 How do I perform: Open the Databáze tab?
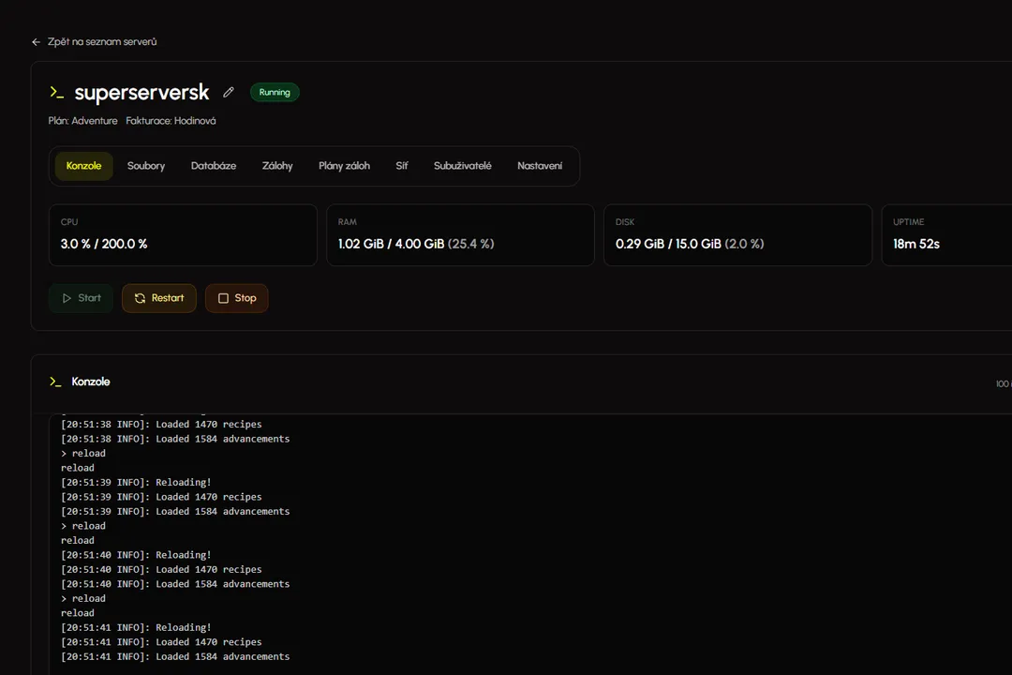click(x=214, y=166)
